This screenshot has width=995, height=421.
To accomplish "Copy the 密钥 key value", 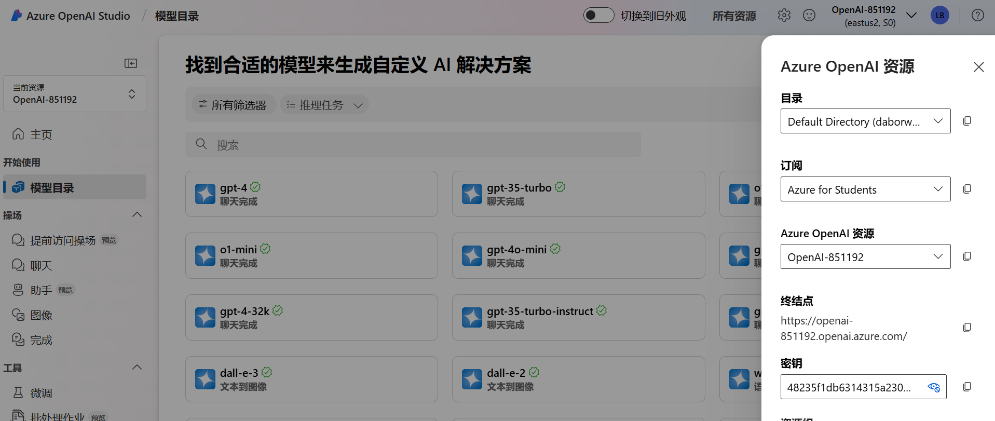I will coord(967,387).
